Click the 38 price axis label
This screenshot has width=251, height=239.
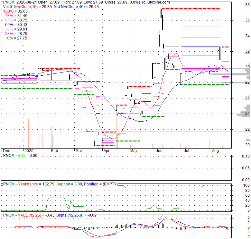247,5
